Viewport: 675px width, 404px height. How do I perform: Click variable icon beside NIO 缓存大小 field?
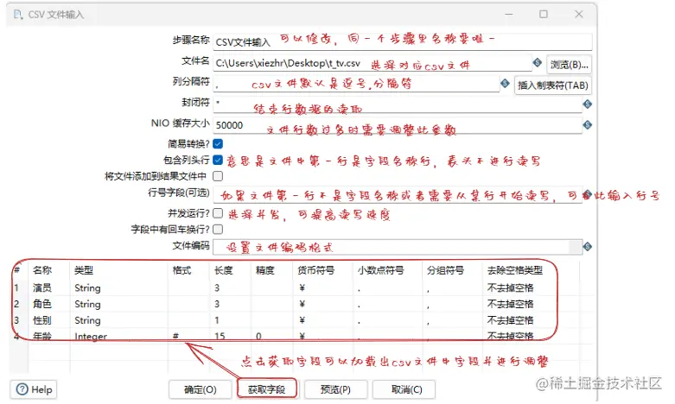(x=587, y=124)
